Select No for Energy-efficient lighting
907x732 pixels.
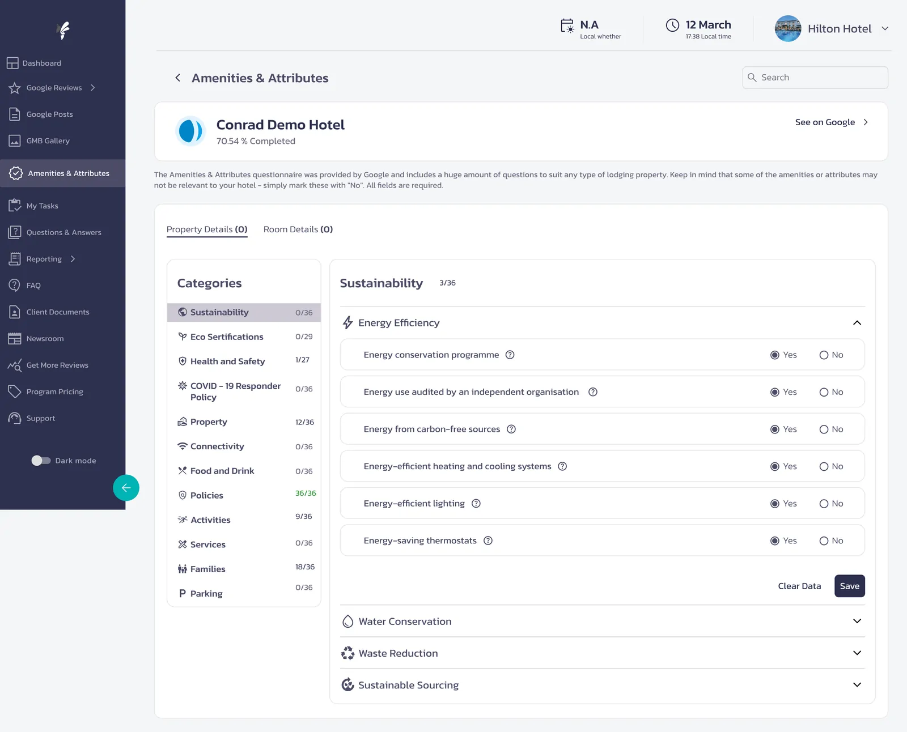(824, 504)
